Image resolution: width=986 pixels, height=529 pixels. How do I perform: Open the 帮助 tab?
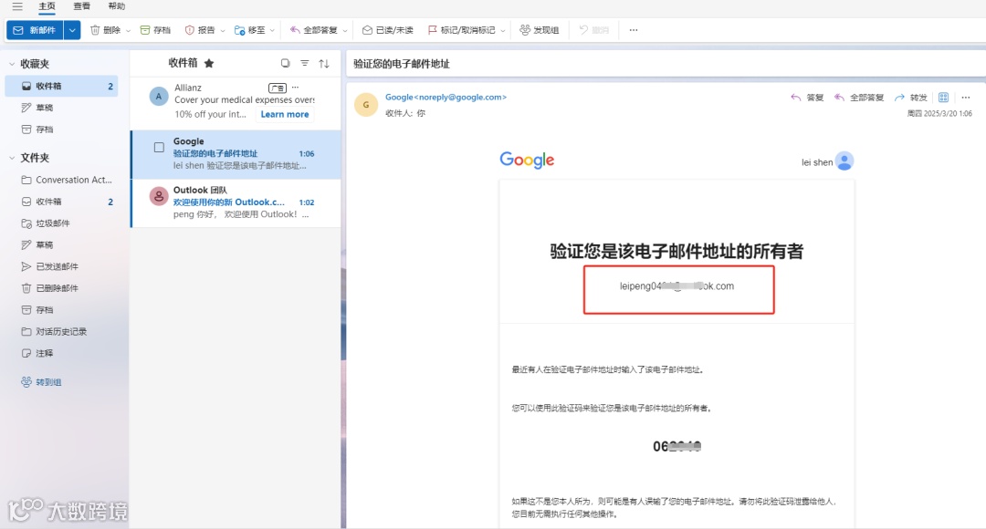(x=116, y=6)
